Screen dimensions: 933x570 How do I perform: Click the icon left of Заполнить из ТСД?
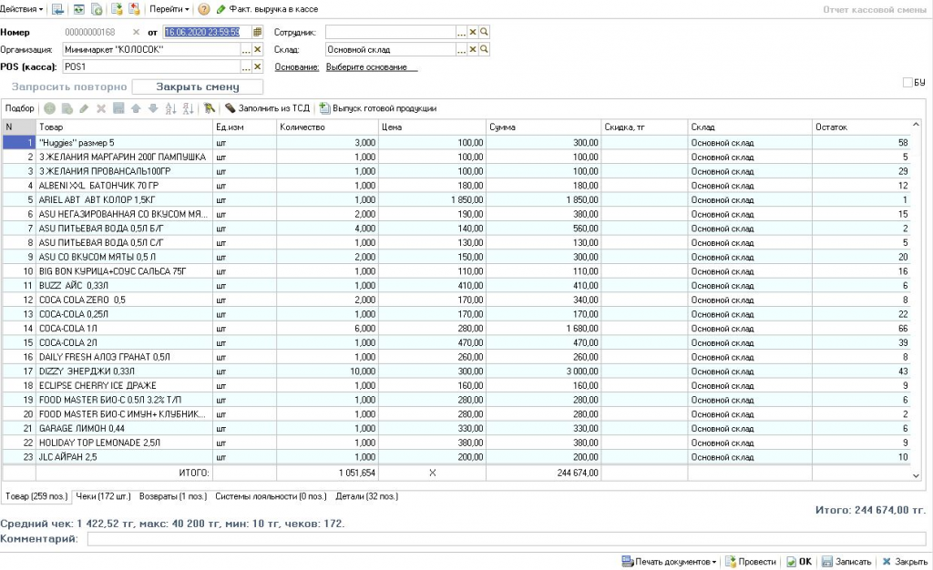coord(209,108)
